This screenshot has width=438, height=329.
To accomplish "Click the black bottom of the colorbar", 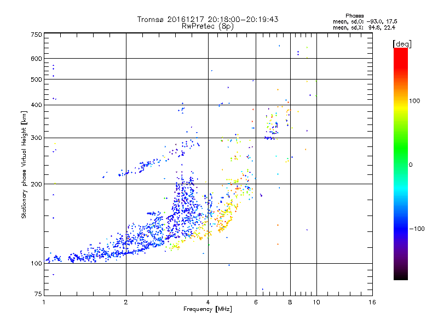I will pos(401,276).
